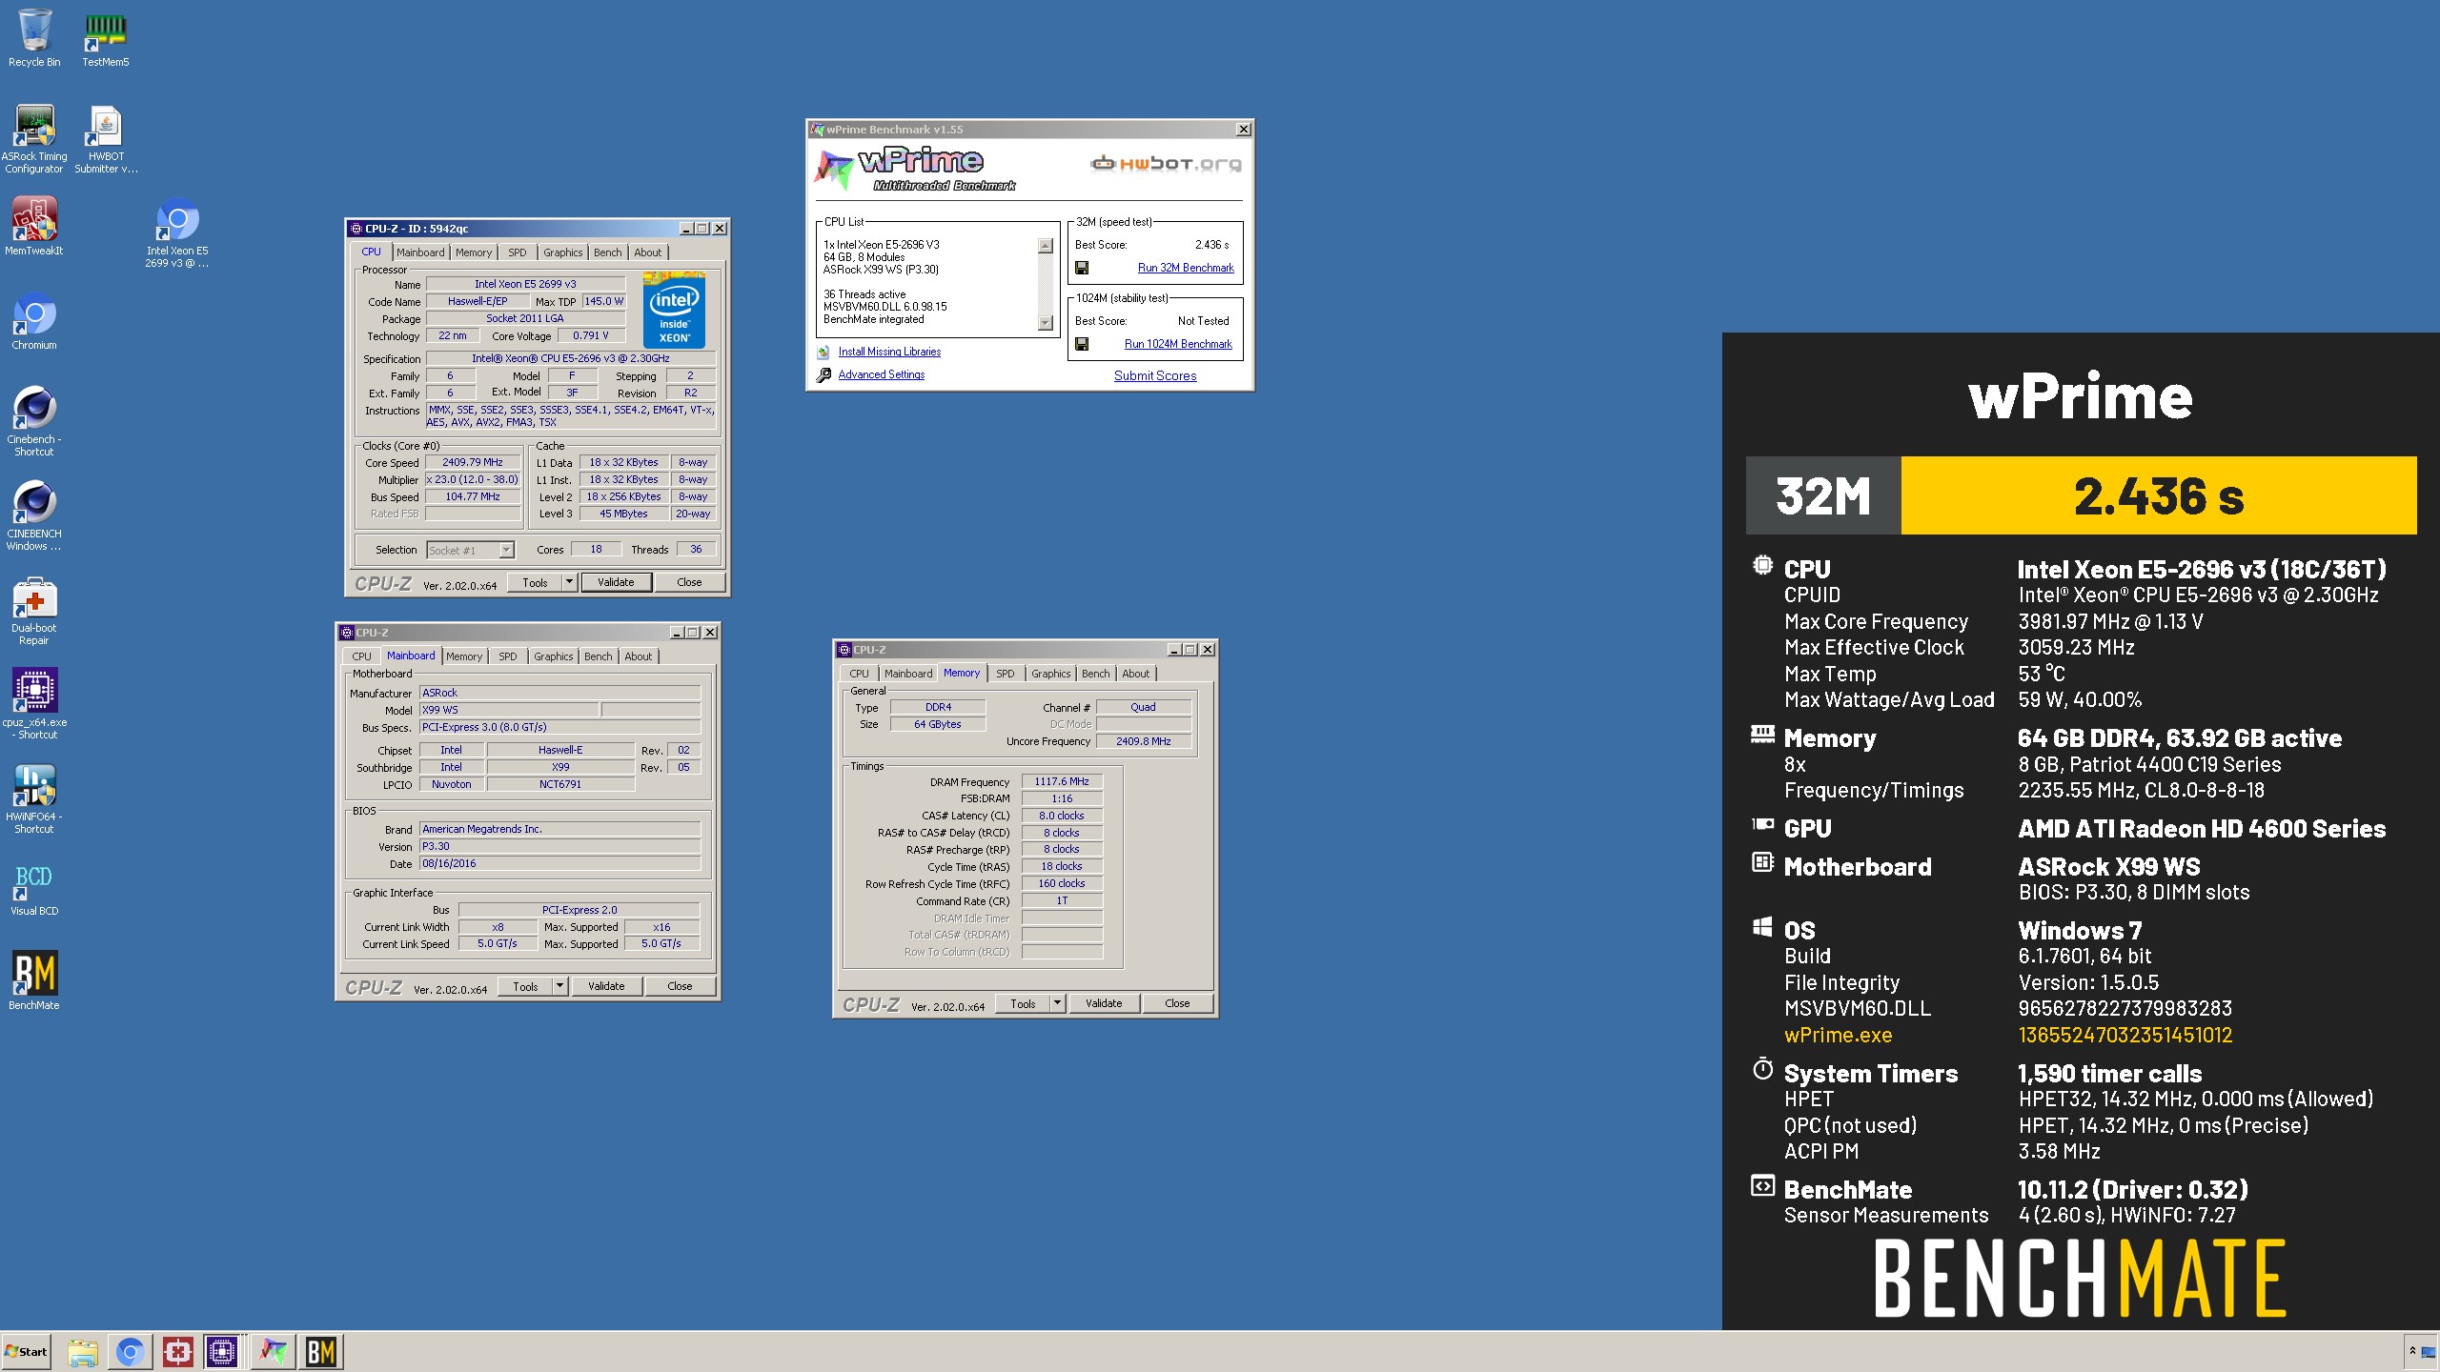Open Cinebench - Shortcut icon
2440x1372 pixels.
34,421
